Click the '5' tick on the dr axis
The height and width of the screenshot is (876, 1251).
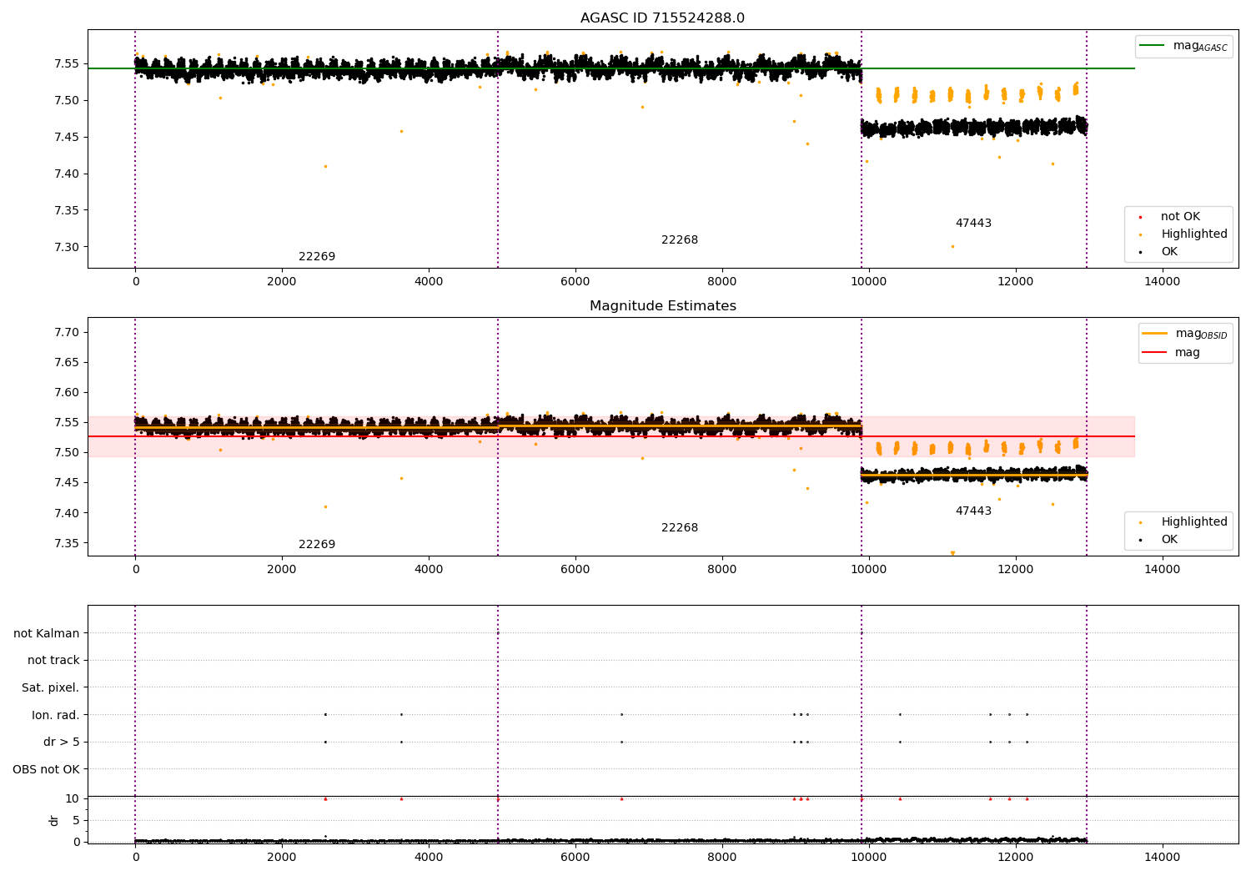tap(76, 820)
